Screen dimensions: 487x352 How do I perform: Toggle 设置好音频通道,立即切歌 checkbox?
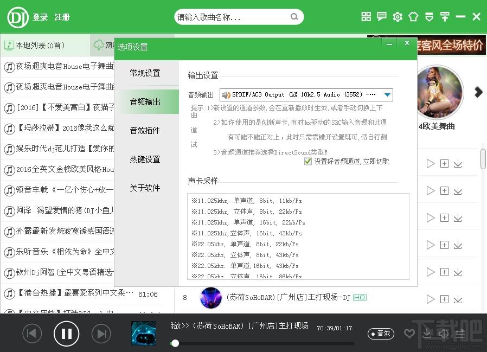tap(308, 161)
